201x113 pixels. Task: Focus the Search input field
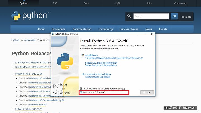151,16
